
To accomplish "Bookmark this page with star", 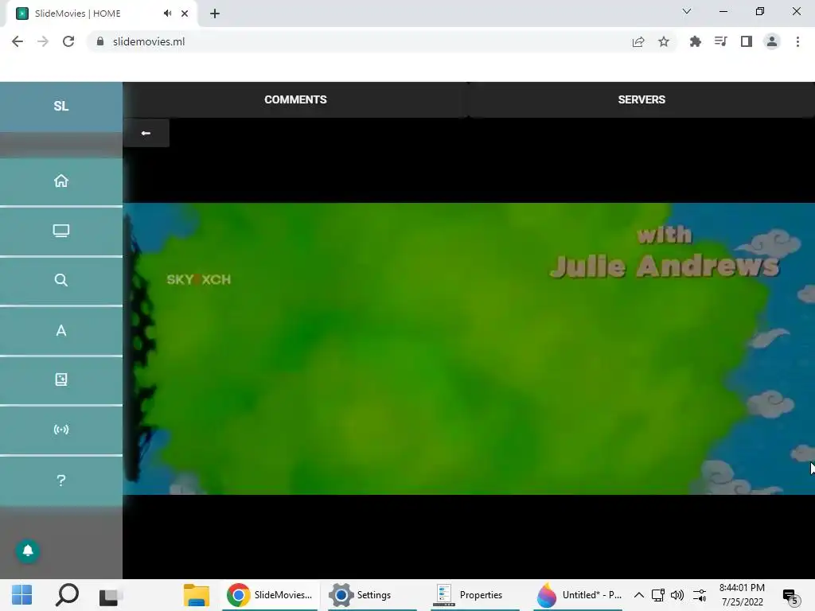I will point(664,41).
